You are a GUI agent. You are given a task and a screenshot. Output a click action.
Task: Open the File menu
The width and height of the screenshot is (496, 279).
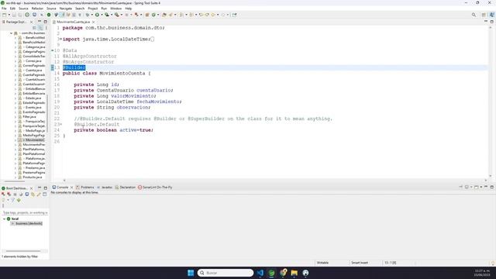[x=4, y=9]
